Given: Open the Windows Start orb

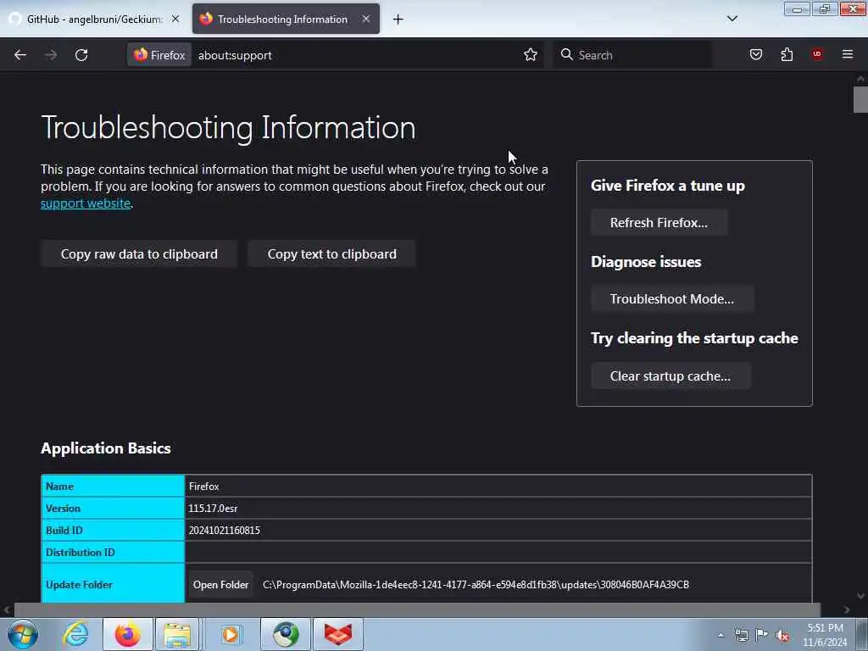Looking at the screenshot, I should click(x=23, y=634).
